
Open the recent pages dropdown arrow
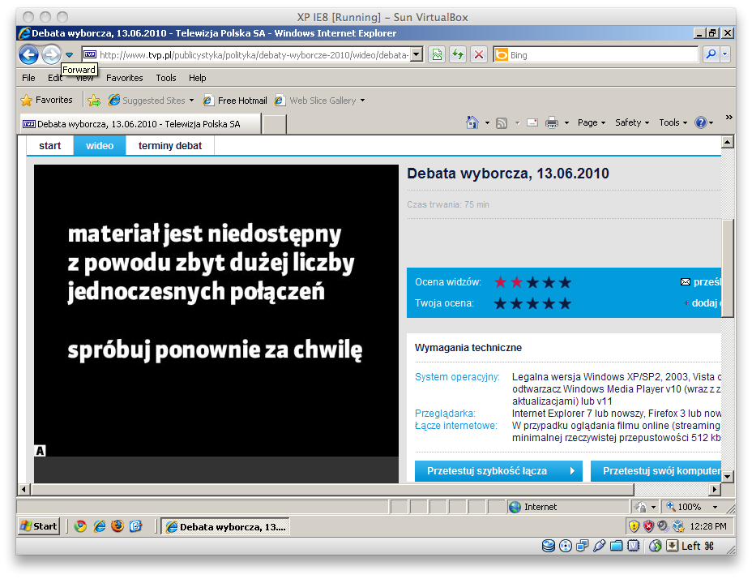(69, 54)
